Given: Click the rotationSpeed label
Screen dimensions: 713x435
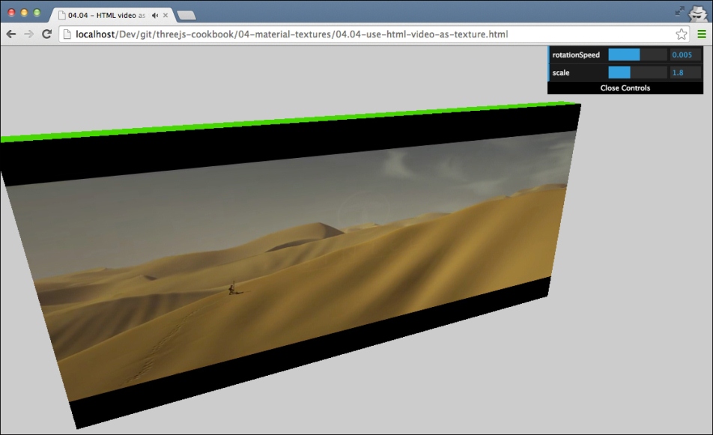Looking at the screenshot, I should [x=576, y=55].
